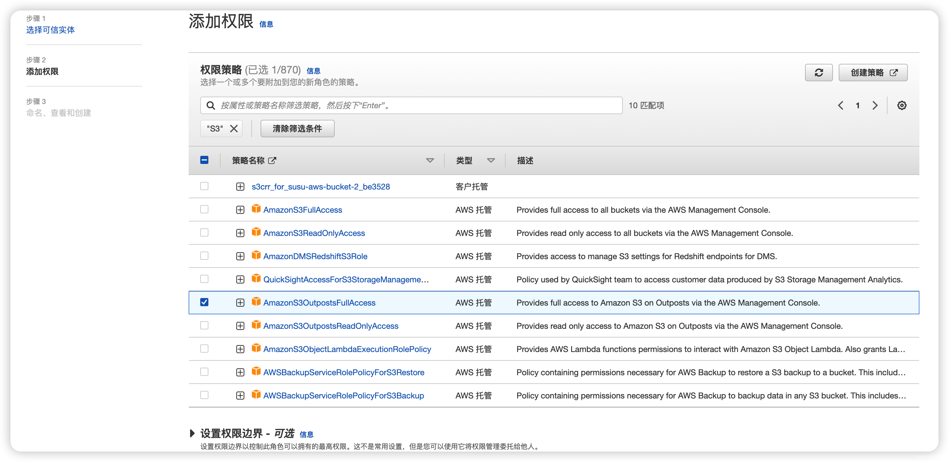The width and height of the screenshot is (949, 462).
Task: Expand AWSBackupServiceRolePolicyForS3Restore details
Action: 240,373
